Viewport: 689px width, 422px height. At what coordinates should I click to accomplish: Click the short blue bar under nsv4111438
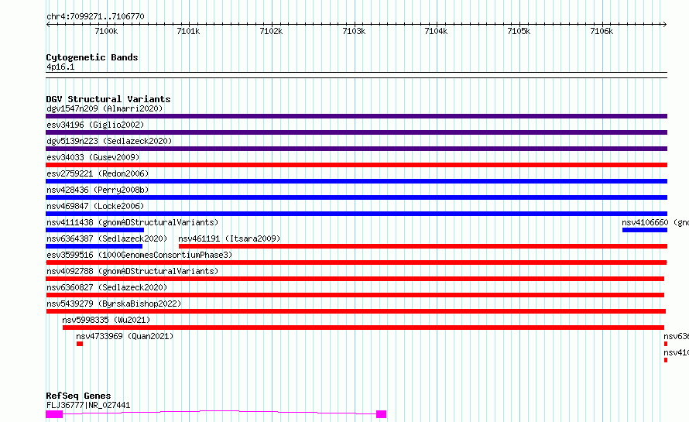[x=95, y=230]
